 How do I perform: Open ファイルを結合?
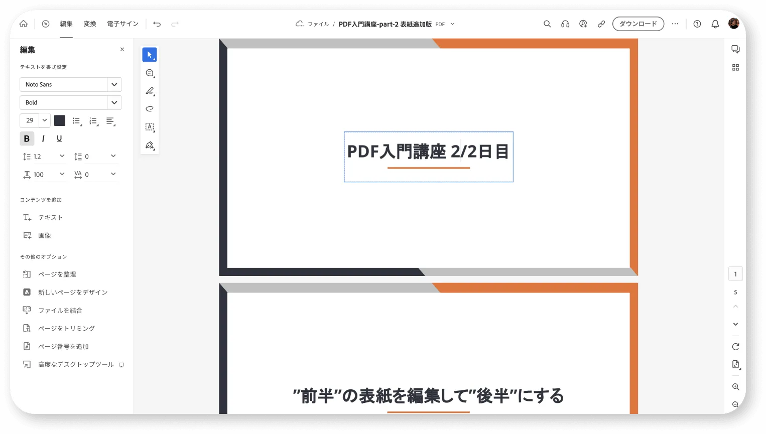[60, 311]
